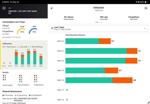This screenshot has height=104, width=150.
Task: Click the '195 gal' consumed text in left panel
Action: (5, 26)
